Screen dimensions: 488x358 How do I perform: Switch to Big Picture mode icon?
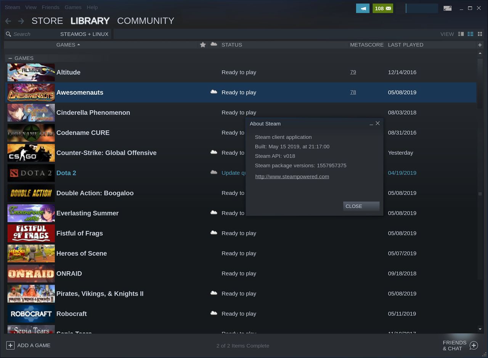(x=448, y=8)
